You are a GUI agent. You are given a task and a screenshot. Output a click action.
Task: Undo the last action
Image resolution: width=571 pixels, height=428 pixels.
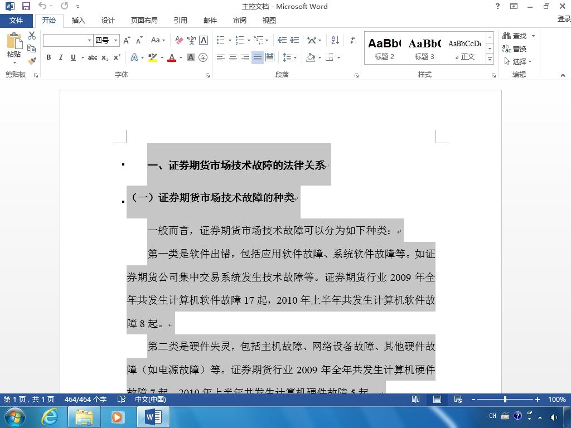[42, 6]
